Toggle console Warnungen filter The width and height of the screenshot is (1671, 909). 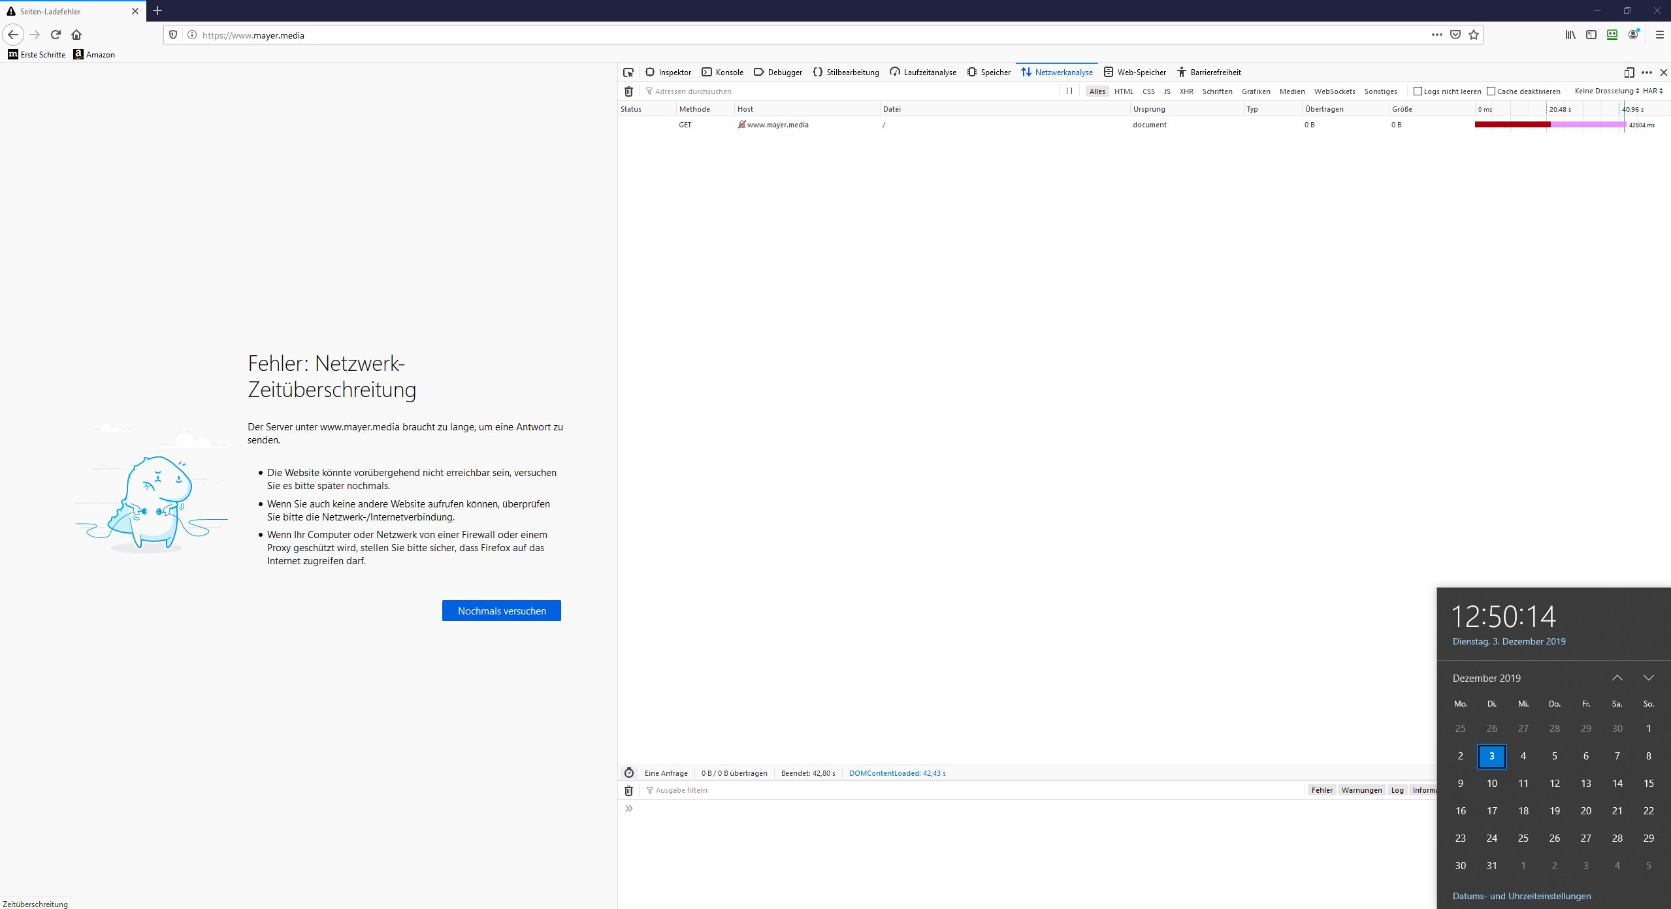(x=1361, y=790)
